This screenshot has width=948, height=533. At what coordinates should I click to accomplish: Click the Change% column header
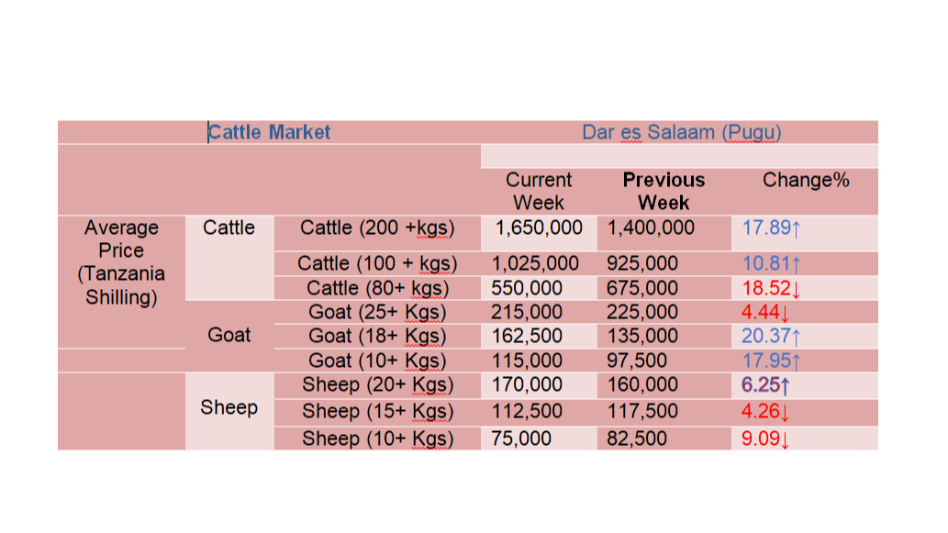click(x=806, y=180)
